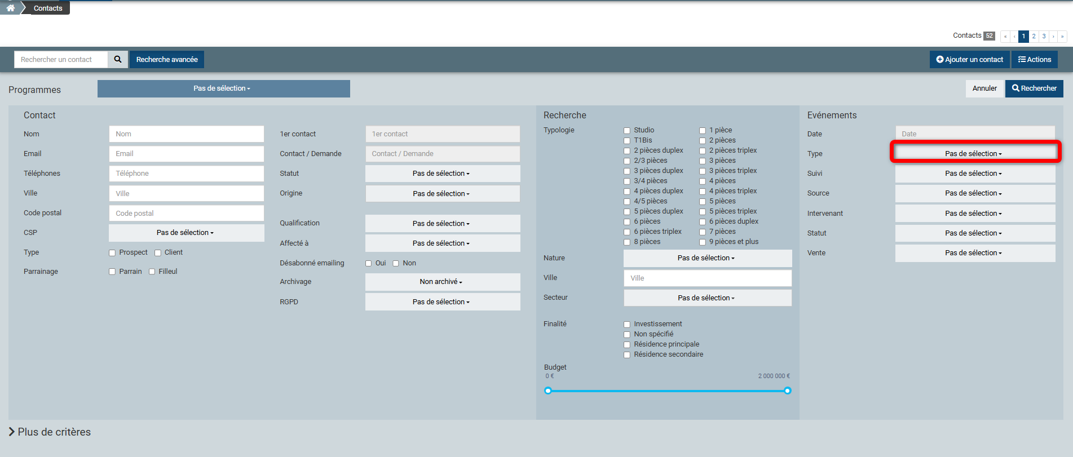Switch to page 2 of contacts
Screen dimensions: 1073x457
pos(1034,36)
